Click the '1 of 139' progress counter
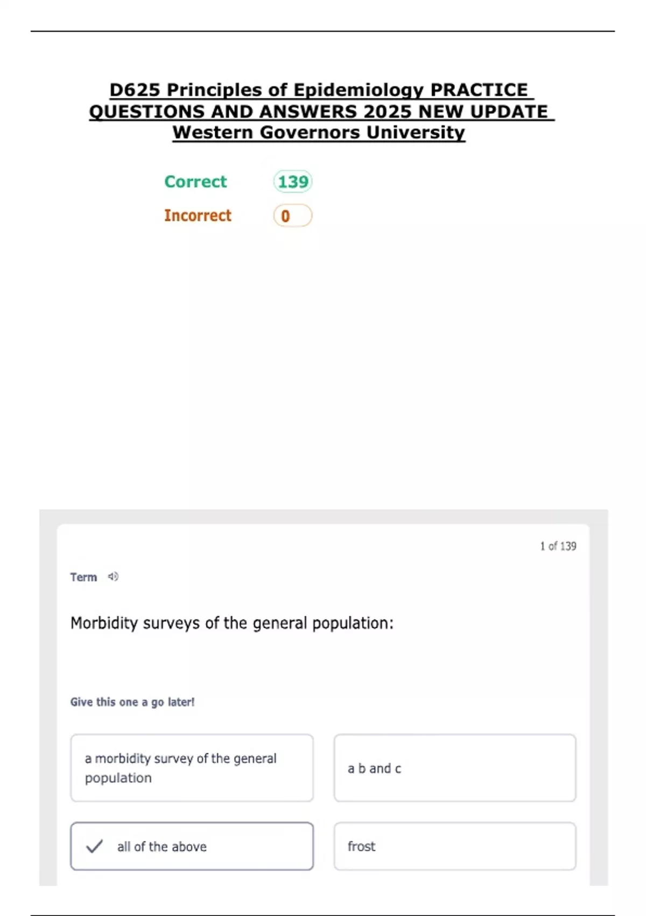646x916 pixels. (558, 546)
